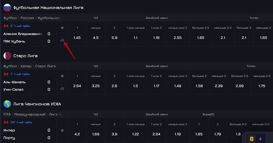Click the Russia flag league icon
Image resolution: width=273 pixels, height=143 pixels.
pyautogui.click(x=7, y=7)
